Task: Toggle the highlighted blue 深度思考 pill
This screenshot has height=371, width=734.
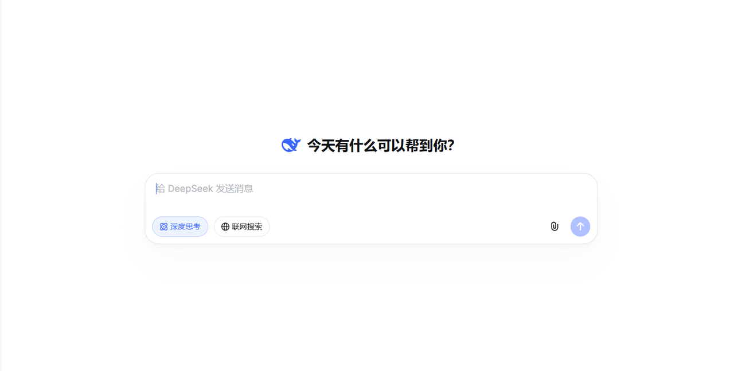Action: click(180, 226)
